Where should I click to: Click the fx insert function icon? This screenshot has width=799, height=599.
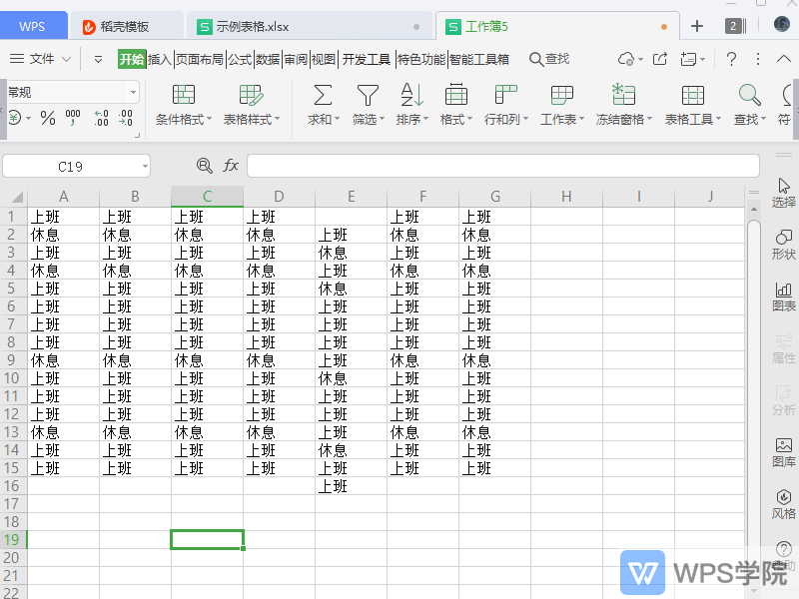[x=231, y=166]
